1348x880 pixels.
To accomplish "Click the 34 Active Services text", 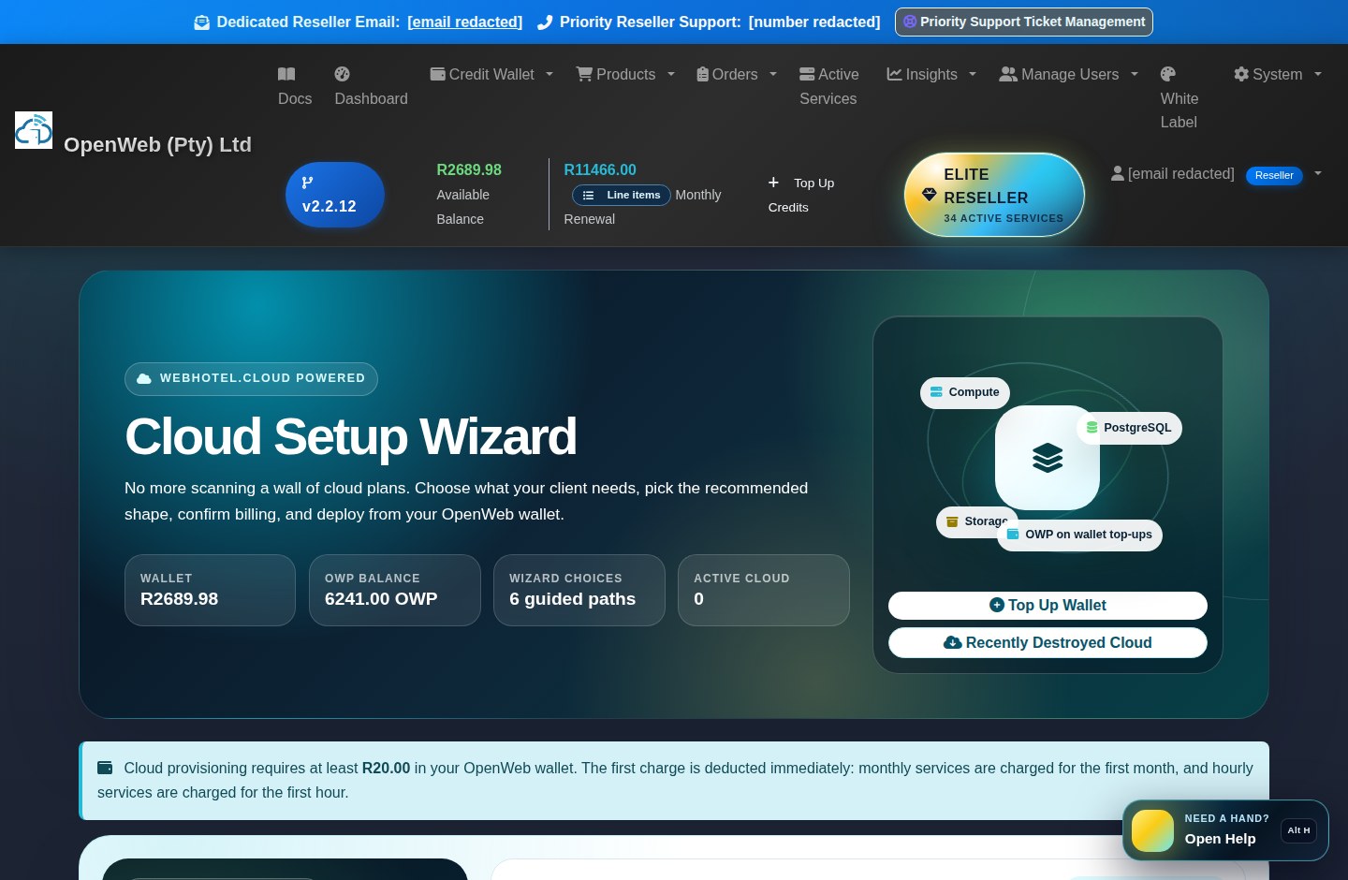I will pos(1004,218).
